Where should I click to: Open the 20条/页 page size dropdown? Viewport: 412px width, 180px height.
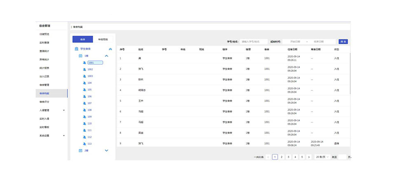click(x=322, y=157)
